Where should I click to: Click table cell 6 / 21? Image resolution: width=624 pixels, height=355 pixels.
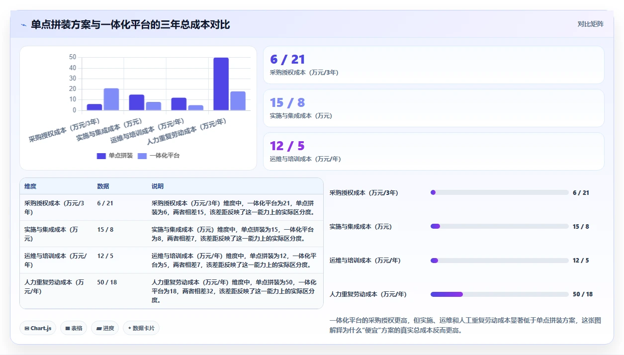105,203
